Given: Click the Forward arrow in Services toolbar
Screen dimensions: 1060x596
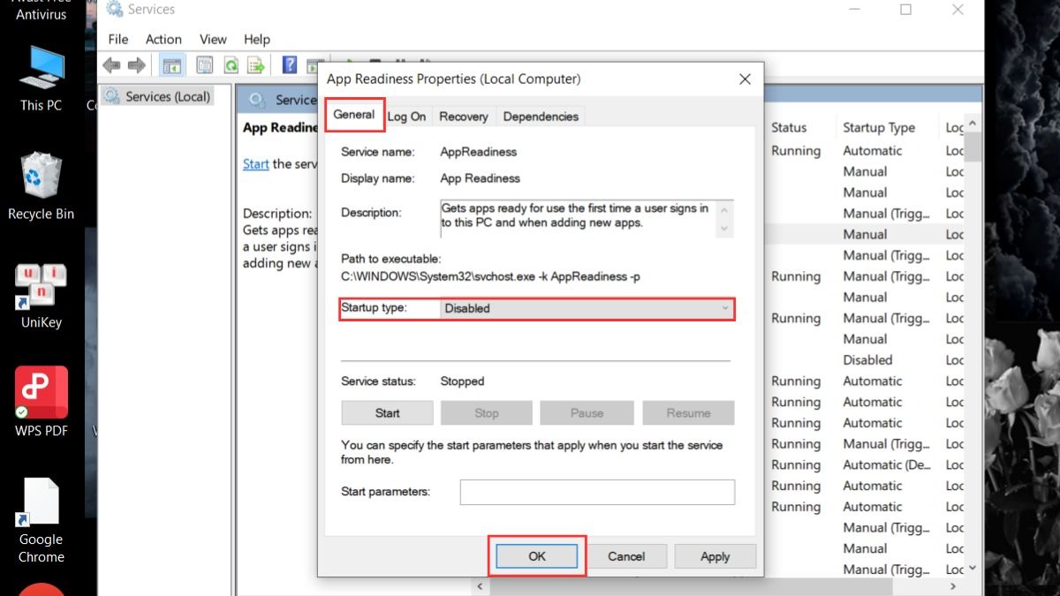Looking at the screenshot, I should point(136,64).
